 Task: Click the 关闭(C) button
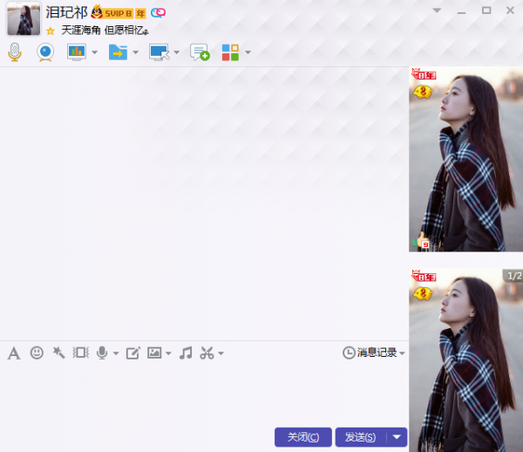click(x=303, y=437)
